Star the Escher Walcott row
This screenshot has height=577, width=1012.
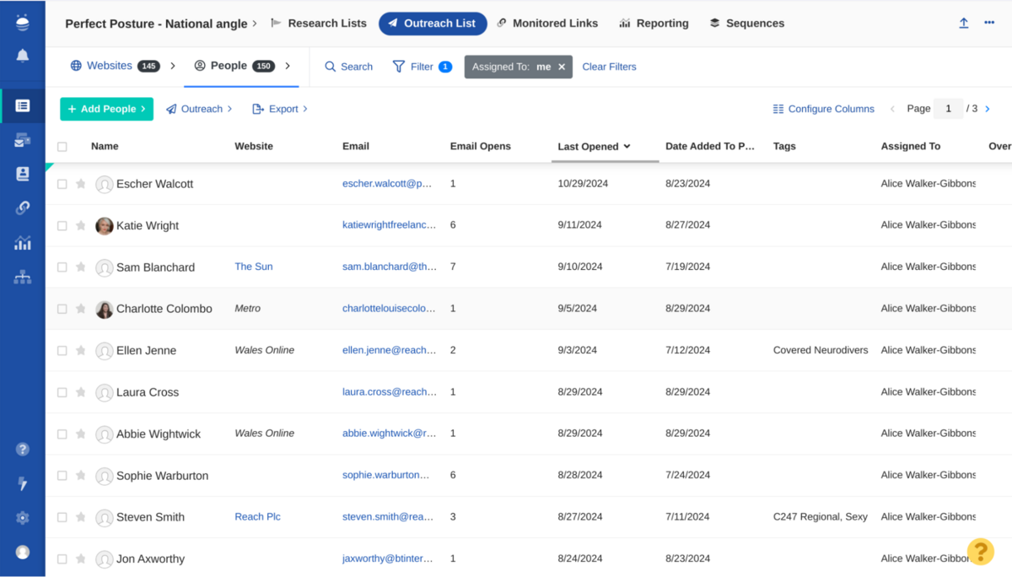pyautogui.click(x=81, y=184)
